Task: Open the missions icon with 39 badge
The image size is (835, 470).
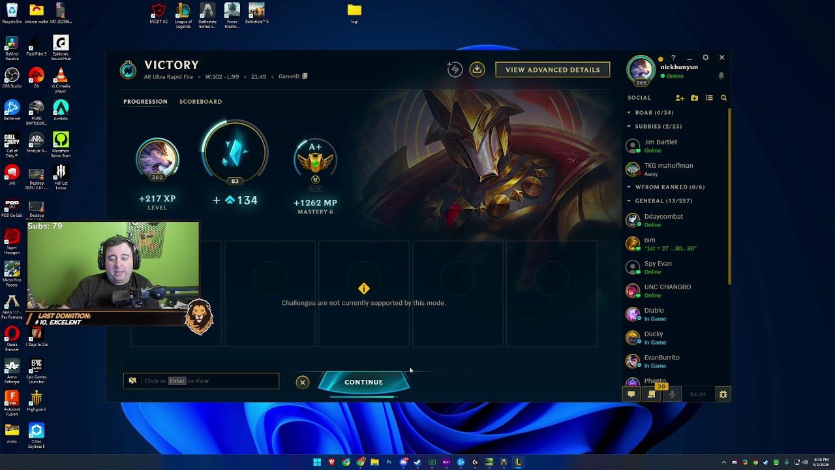Action: point(651,394)
